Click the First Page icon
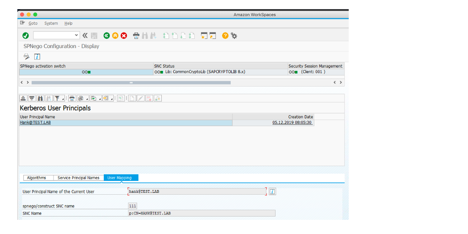This screenshot has height=234, width=468. point(166,36)
